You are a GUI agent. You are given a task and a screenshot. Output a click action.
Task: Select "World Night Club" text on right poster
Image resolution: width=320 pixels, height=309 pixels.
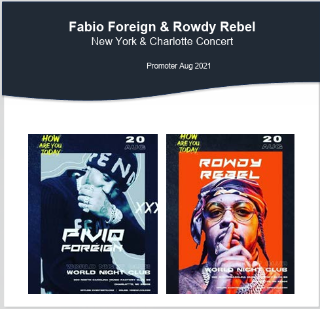coord(246,270)
